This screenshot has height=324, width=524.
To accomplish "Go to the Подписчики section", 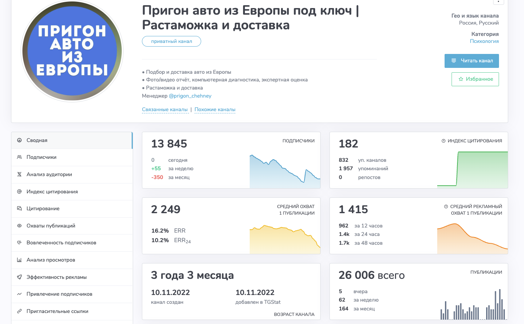I will click(x=72, y=157).
